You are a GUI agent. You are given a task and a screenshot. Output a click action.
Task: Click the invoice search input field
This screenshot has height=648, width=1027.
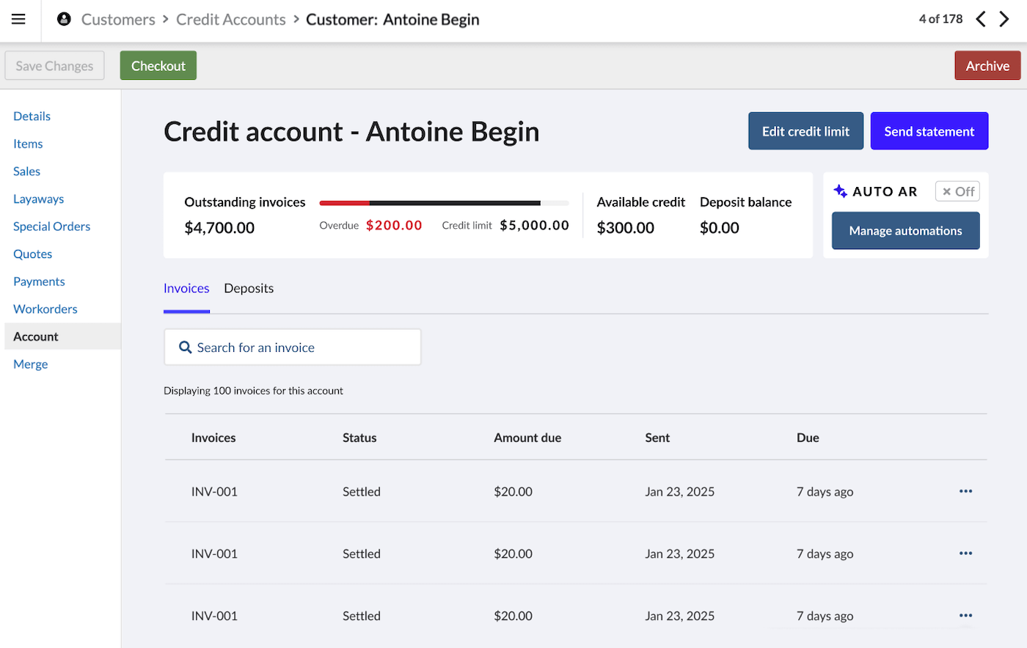[293, 346]
